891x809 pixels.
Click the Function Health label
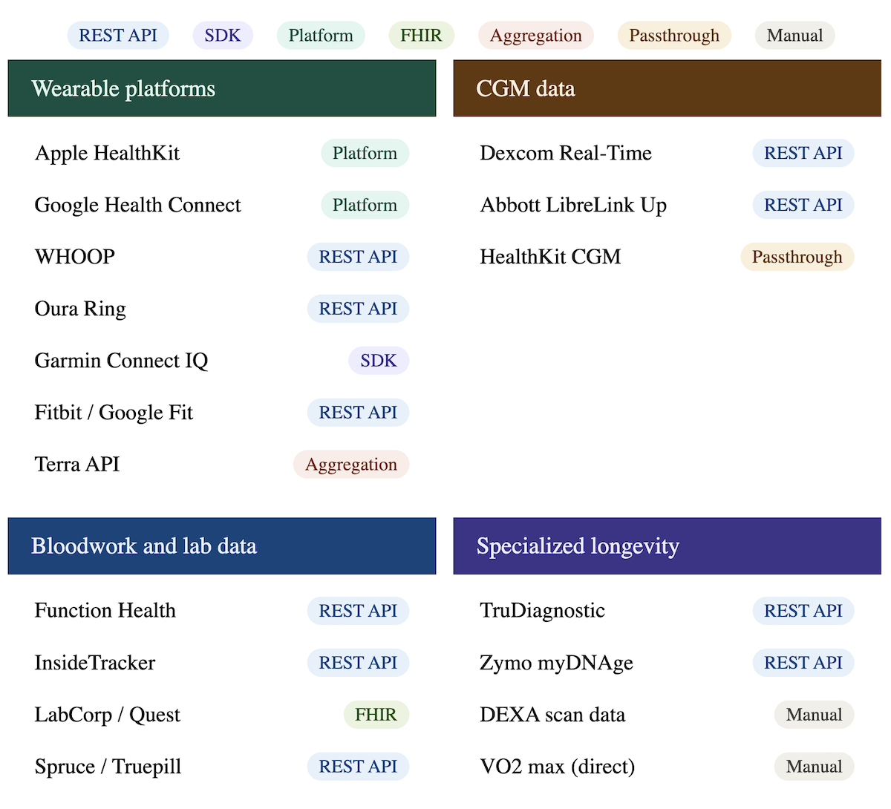[105, 611]
